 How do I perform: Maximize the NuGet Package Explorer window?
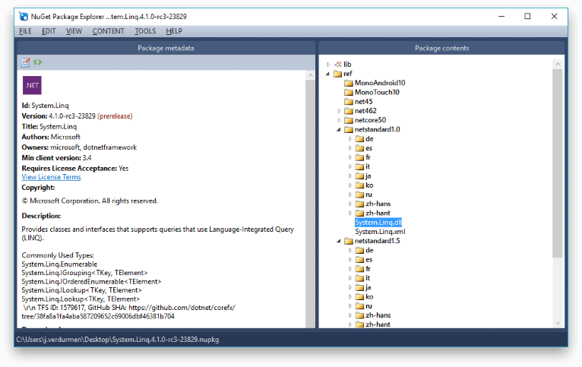coord(527,16)
